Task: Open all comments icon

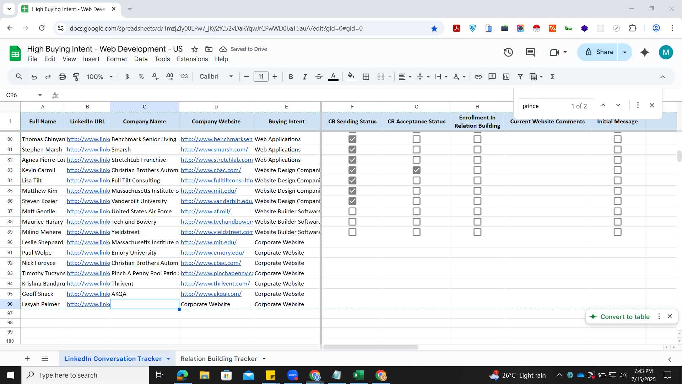Action: tap(530, 52)
